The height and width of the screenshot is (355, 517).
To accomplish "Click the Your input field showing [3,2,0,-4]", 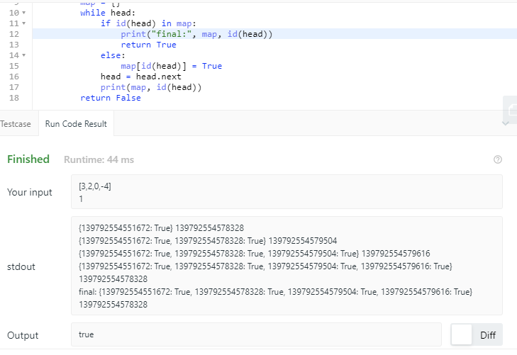I will tap(287, 192).
